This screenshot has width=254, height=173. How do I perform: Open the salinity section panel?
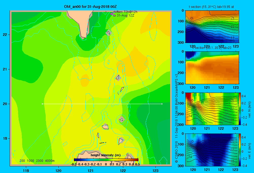tap(212, 68)
